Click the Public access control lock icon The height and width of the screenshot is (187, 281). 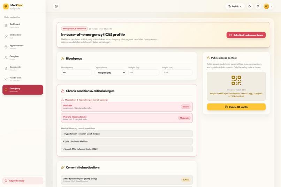tap(208, 58)
